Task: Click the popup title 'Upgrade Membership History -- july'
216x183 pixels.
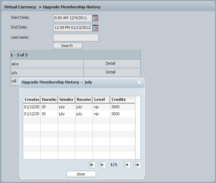Action: point(57,82)
